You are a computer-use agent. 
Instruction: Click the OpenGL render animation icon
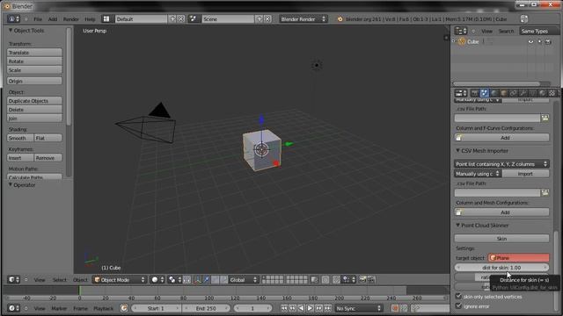tap(371, 279)
